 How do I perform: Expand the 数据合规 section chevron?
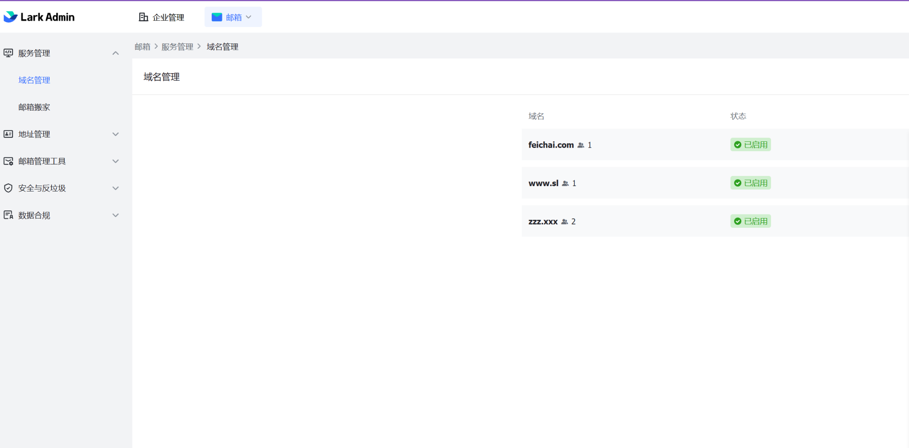[115, 215]
